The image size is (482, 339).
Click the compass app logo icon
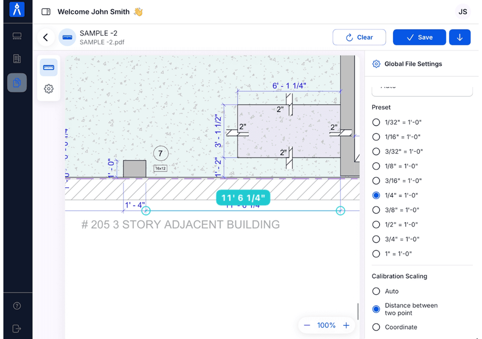[x=17, y=10]
